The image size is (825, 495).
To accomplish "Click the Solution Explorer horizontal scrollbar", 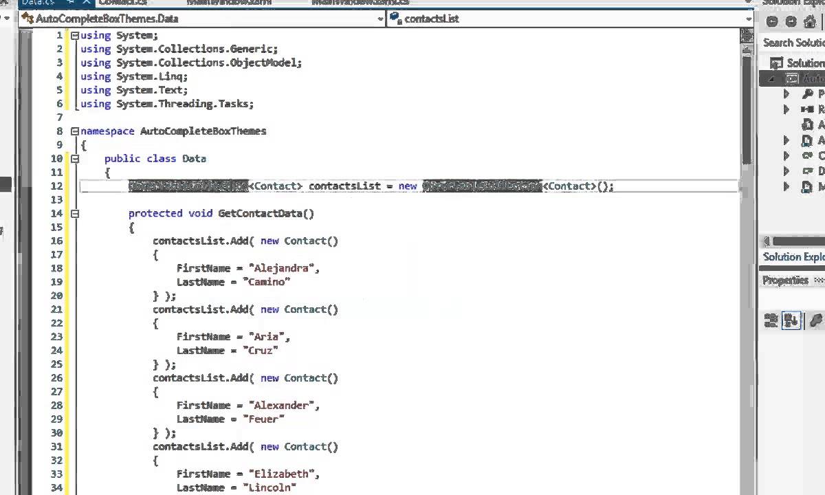I will (x=797, y=241).
